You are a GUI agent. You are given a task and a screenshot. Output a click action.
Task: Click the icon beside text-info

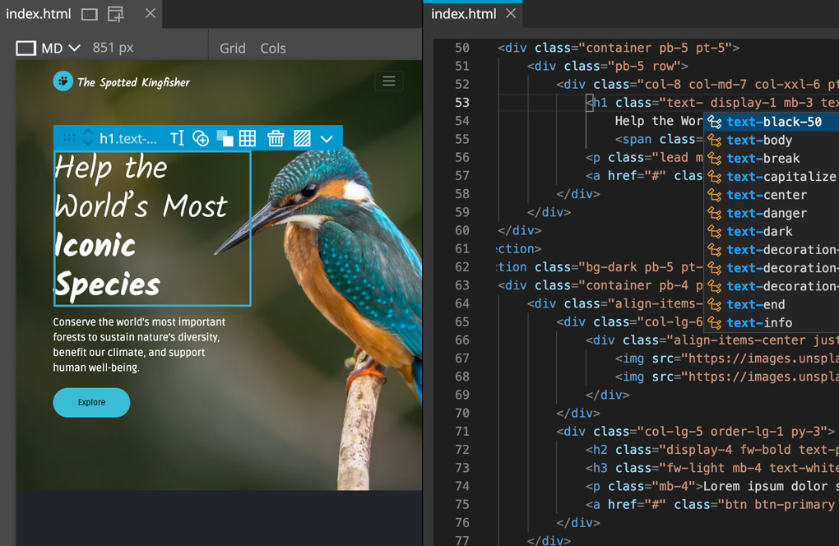coord(714,322)
